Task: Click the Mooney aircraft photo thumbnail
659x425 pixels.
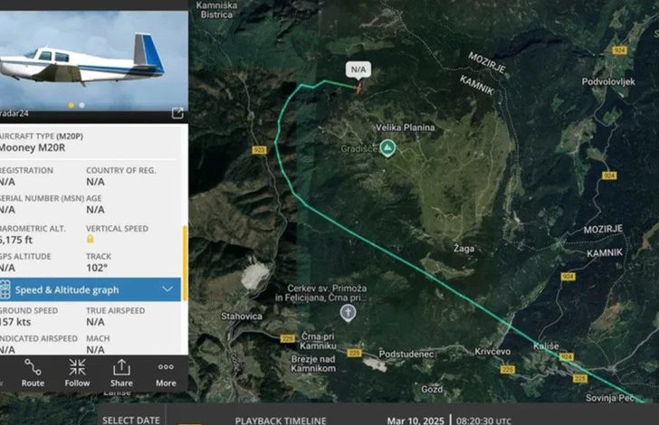Action: coord(94,61)
